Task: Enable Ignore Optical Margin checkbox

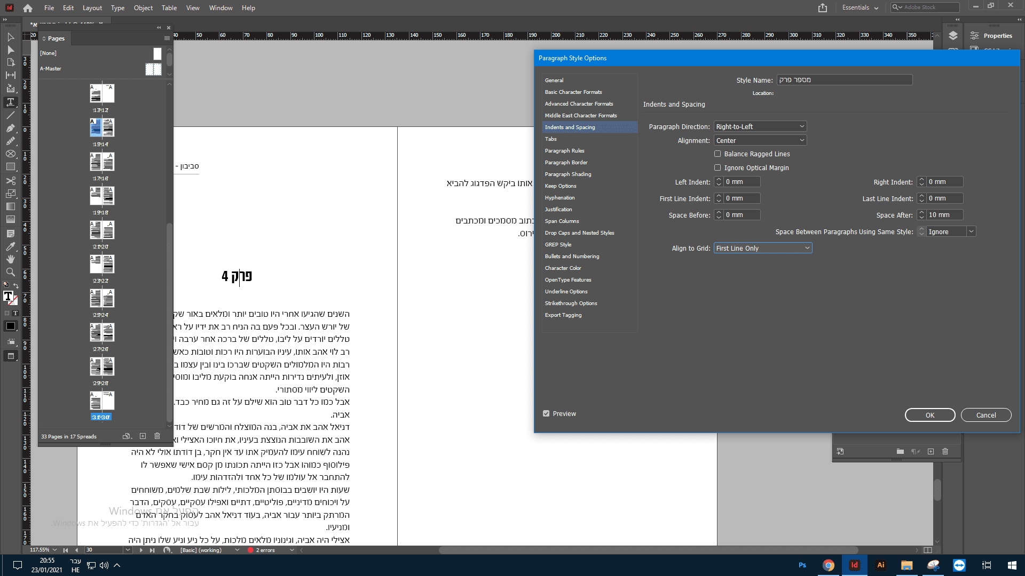Action: [717, 168]
